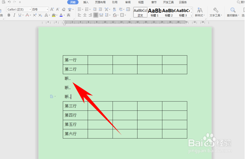The height and width of the screenshot is (159, 245).
Task: Shrink font size with A- icon
Action: pyautogui.click(x=58, y=9)
